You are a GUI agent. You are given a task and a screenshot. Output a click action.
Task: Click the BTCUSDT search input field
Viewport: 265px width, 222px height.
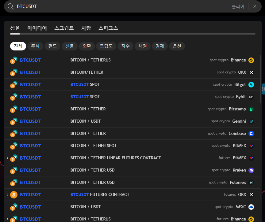122,6
